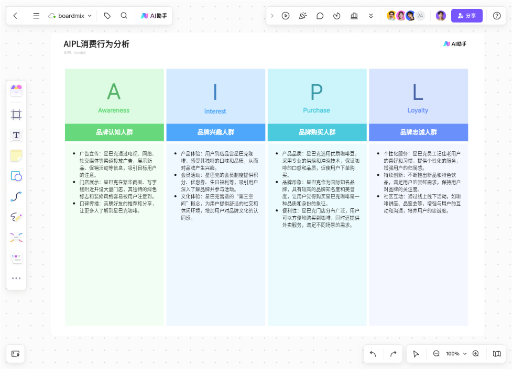Click the AI助手 label on the board frame

tap(455, 44)
